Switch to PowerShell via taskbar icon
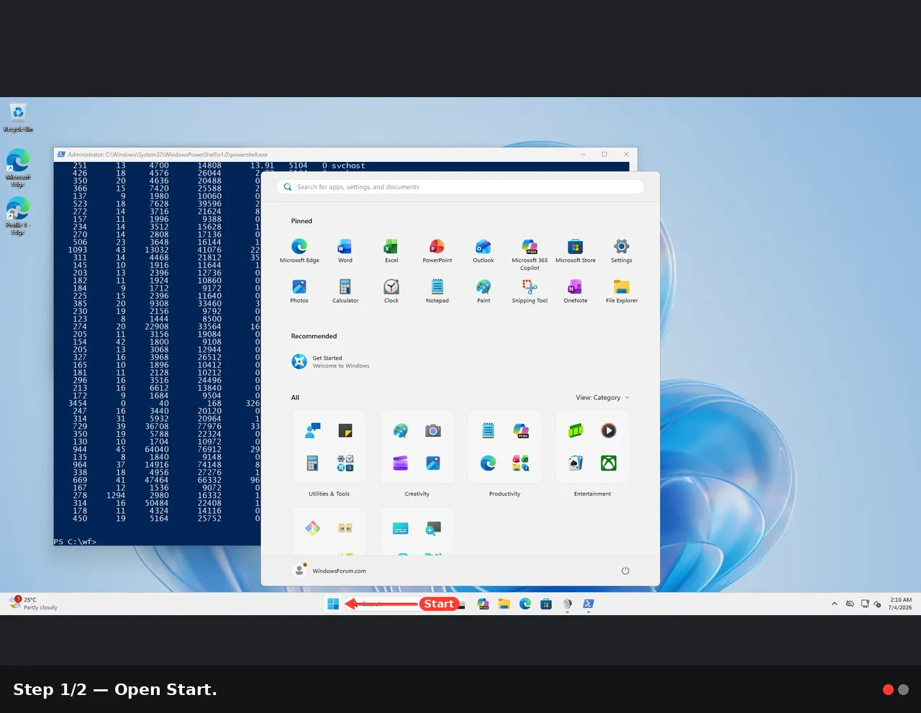Viewport: 921px width, 713px height. coord(589,604)
